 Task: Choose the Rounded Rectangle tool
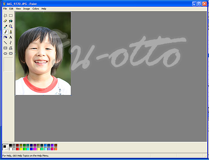pyautogui.click(x=11, y=53)
